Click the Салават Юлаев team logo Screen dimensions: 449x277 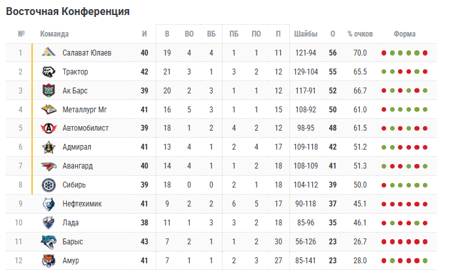[x=49, y=53]
